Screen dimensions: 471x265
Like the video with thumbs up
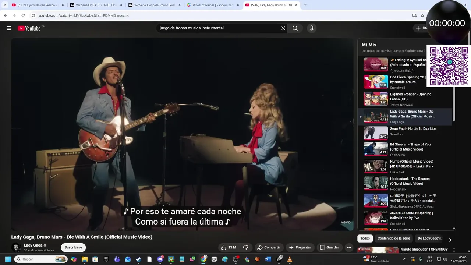coord(229,247)
